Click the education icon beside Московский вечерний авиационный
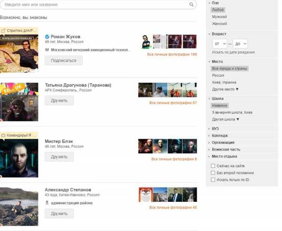 click(47, 50)
